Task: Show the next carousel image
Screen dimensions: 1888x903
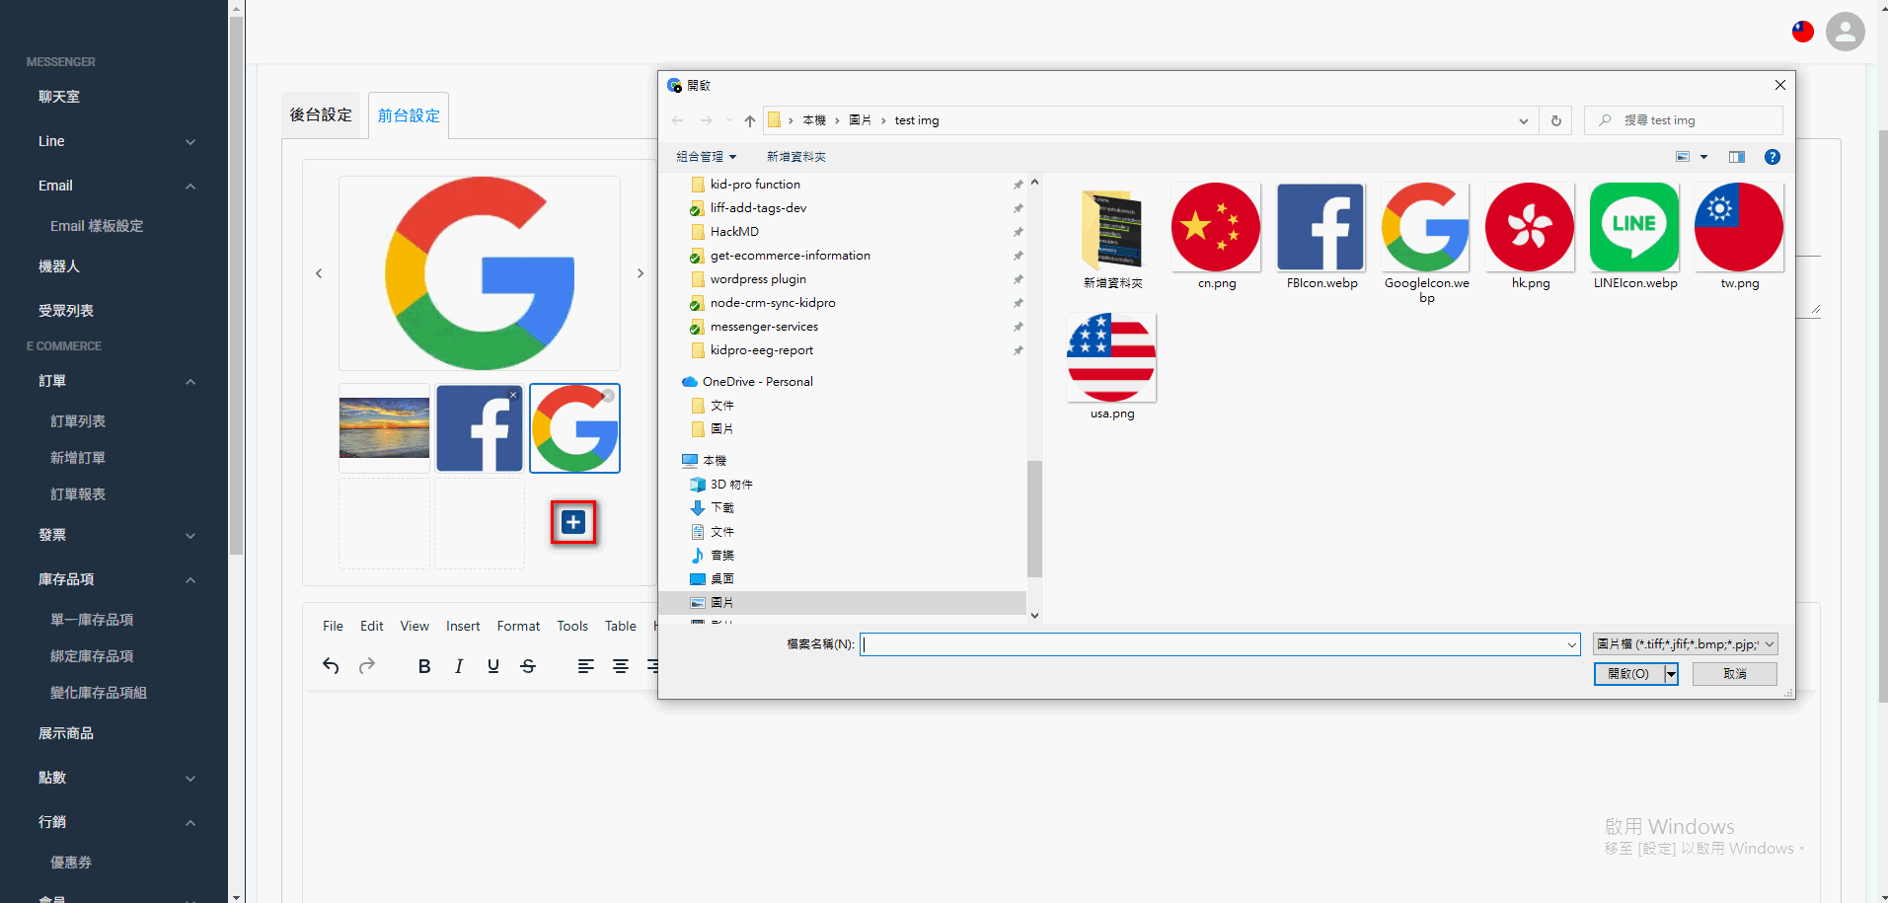Action: [x=641, y=273]
